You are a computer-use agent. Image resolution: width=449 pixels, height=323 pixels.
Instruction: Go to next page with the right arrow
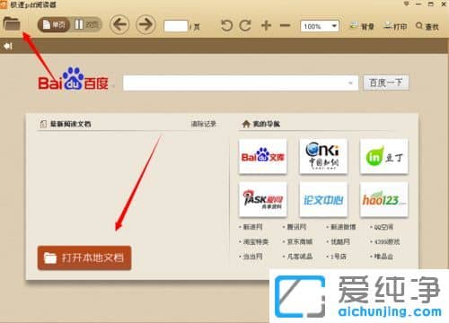145,24
